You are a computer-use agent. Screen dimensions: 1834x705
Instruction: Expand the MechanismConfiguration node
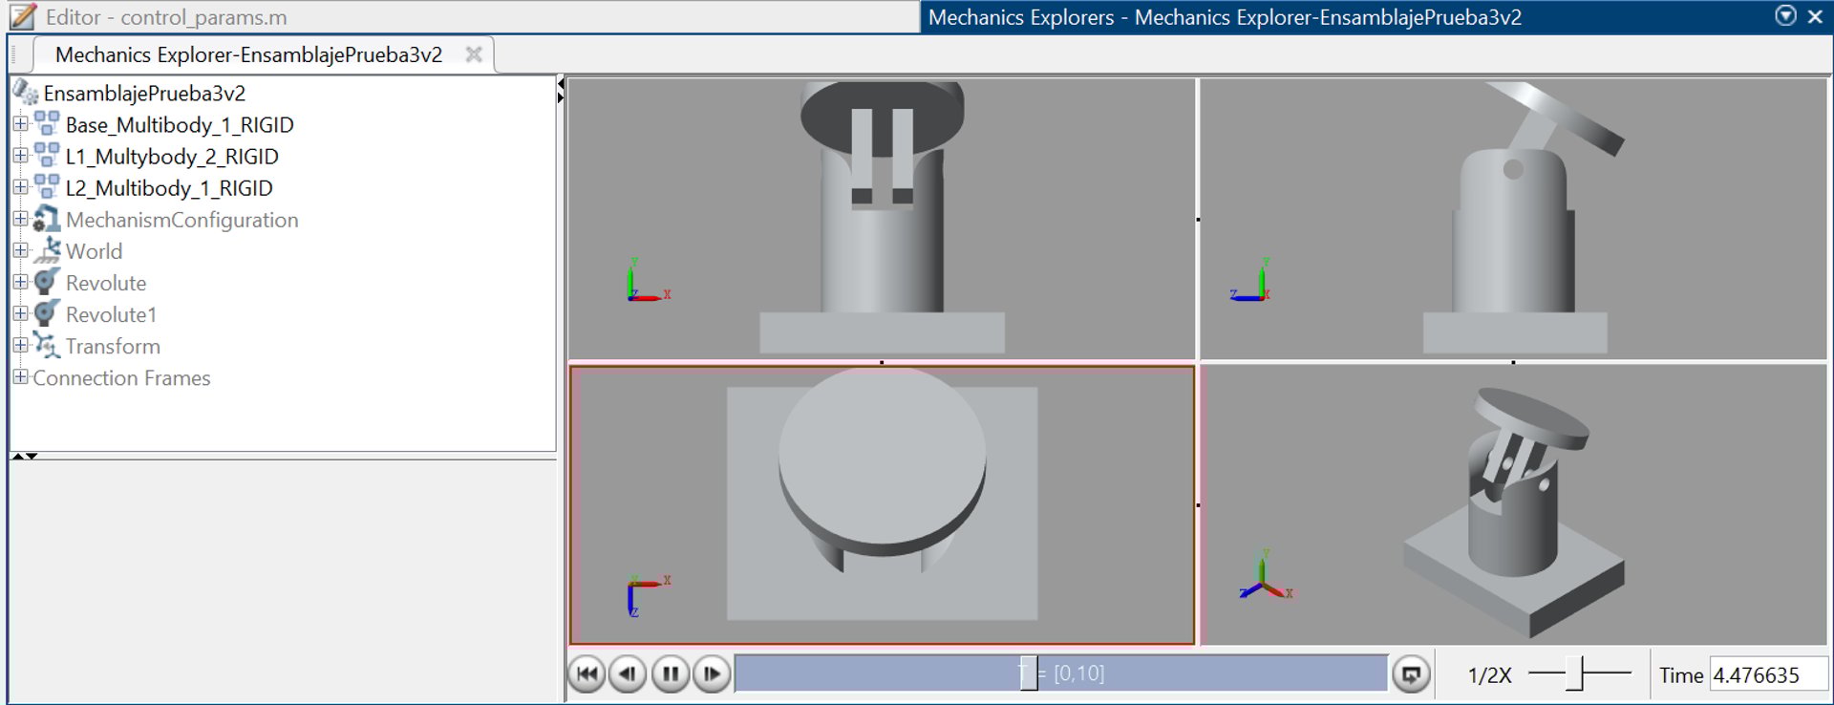20,219
